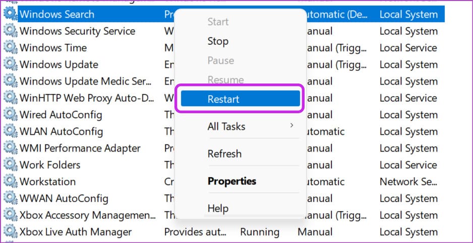Select the Windows Security Service row
473x243 pixels.
tap(77, 31)
